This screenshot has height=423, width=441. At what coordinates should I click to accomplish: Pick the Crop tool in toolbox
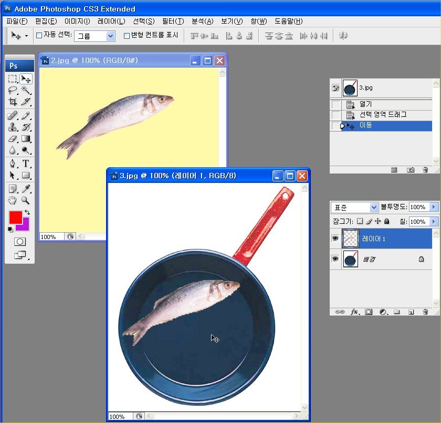coord(13,102)
